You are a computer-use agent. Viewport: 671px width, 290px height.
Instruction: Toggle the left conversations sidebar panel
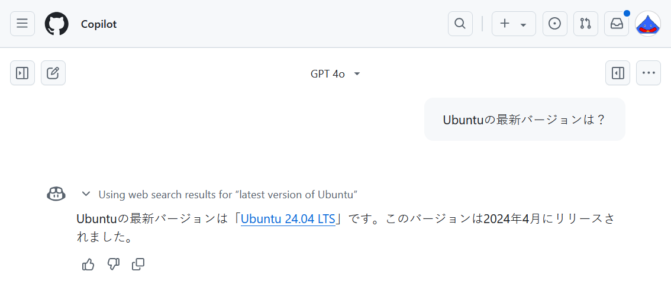pyautogui.click(x=22, y=73)
